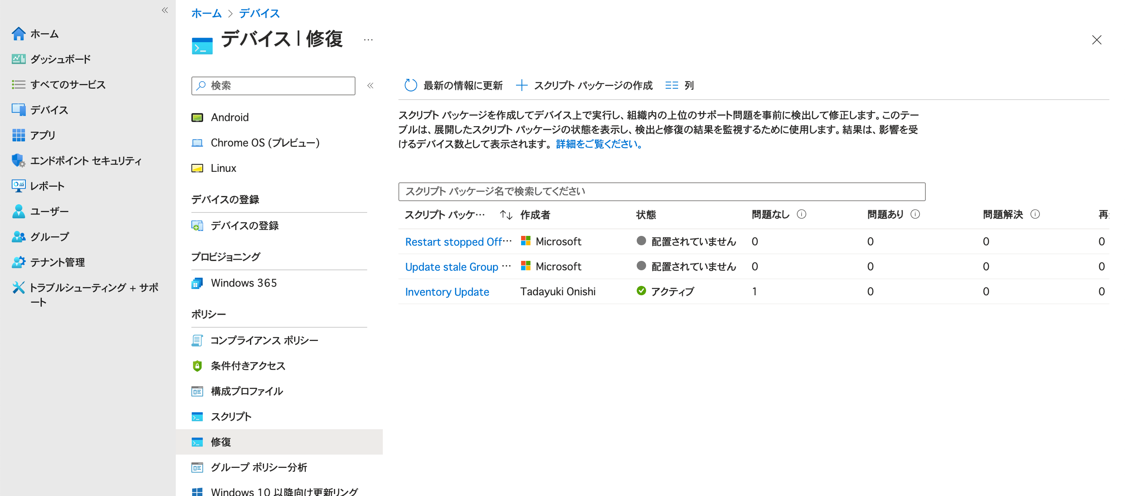Focus the device menu 検索 box

(x=273, y=86)
